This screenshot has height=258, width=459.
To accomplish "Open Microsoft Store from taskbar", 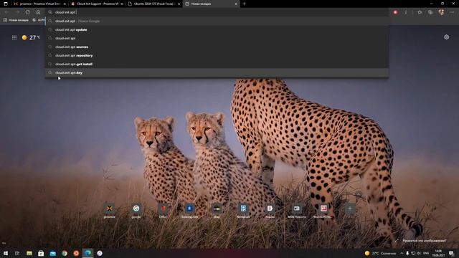I will tap(41, 253).
